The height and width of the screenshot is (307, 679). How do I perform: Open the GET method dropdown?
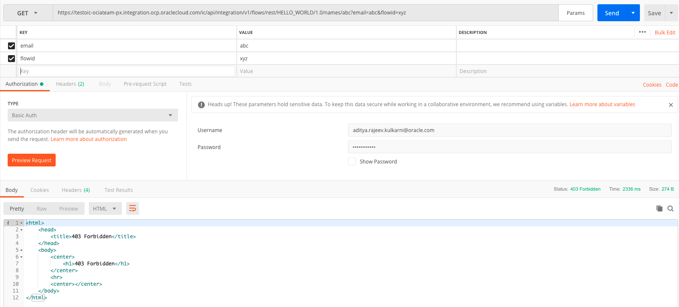tap(28, 13)
